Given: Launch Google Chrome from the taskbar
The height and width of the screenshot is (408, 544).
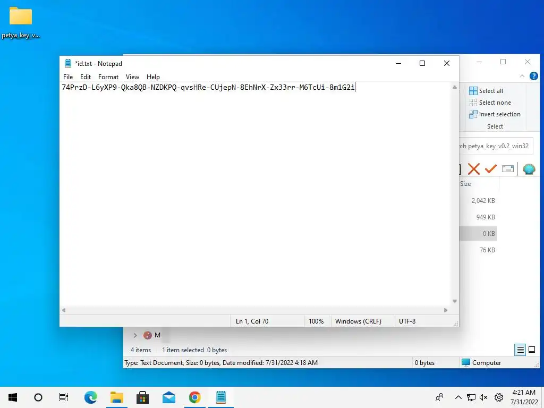Looking at the screenshot, I should tap(194, 397).
